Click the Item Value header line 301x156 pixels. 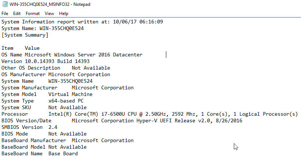pos(21,48)
